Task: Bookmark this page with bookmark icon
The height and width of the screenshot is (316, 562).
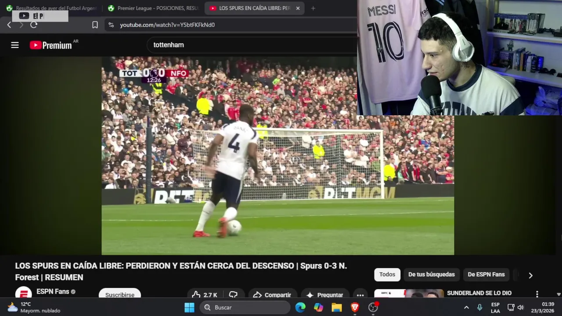Action: [95, 25]
